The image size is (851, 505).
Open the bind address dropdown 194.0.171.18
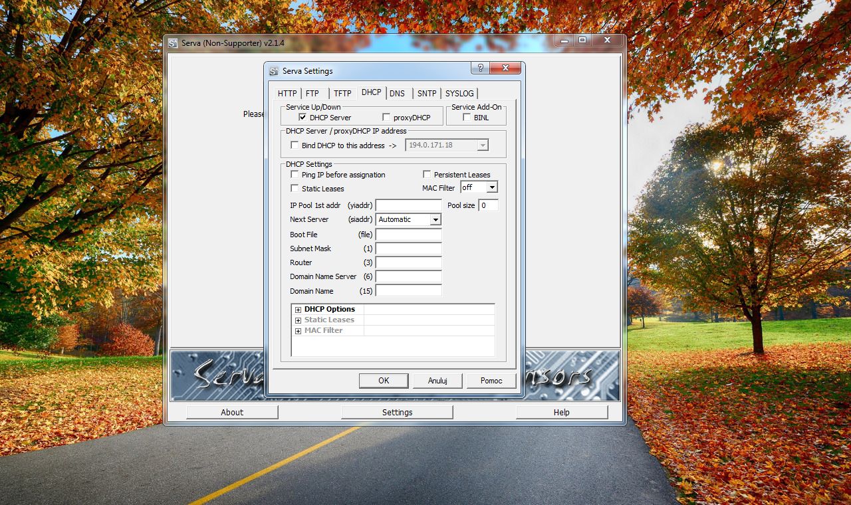click(x=483, y=145)
